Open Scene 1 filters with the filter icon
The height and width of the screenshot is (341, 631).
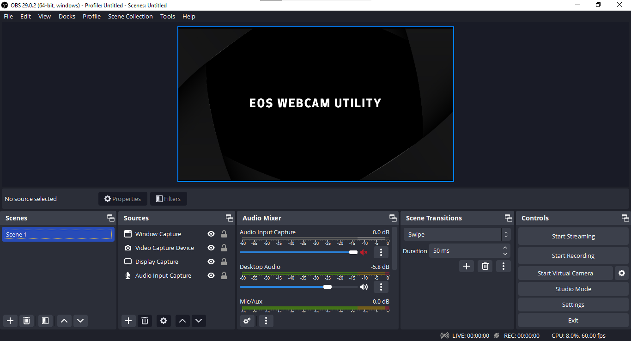click(45, 321)
